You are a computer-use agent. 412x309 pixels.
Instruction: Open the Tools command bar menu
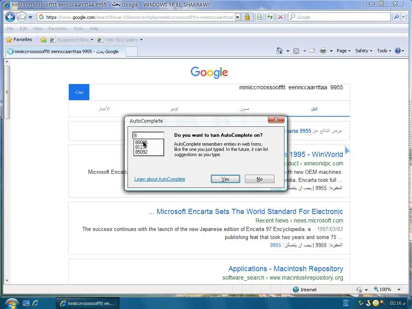click(x=384, y=51)
